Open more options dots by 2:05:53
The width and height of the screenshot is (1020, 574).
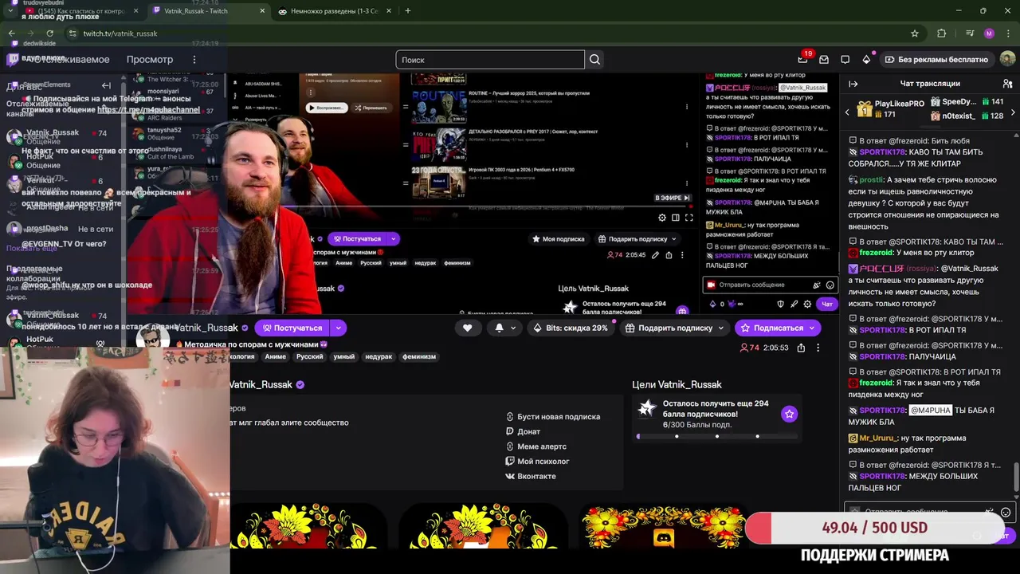click(818, 348)
